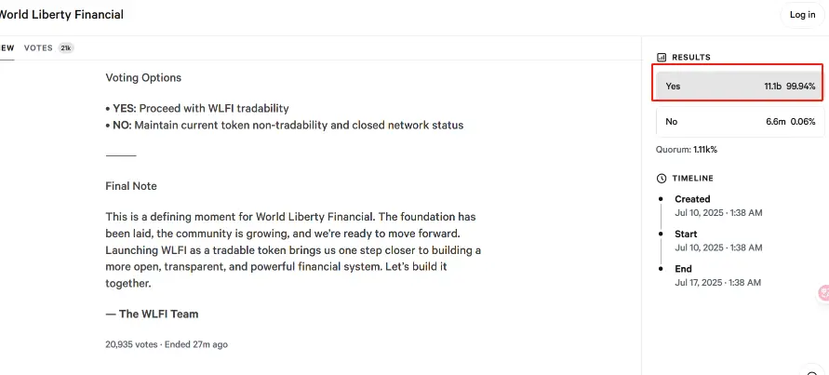
Task: Select the No result row
Action: pos(740,122)
